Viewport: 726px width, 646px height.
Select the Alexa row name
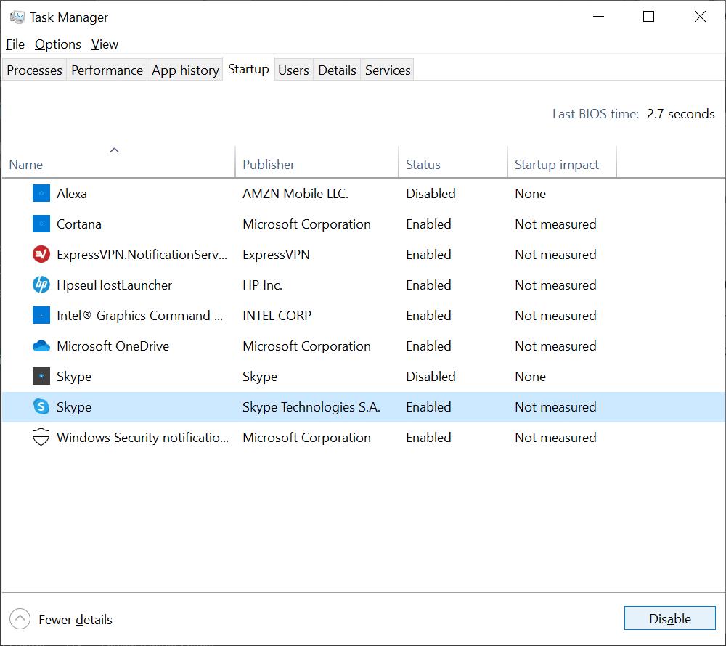pos(72,193)
